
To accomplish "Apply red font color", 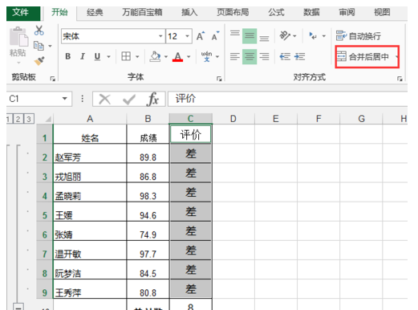I will [x=178, y=56].
